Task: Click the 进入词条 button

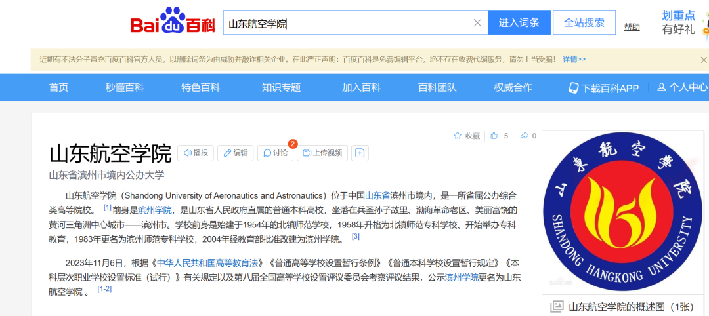Action: coord(519,22)
